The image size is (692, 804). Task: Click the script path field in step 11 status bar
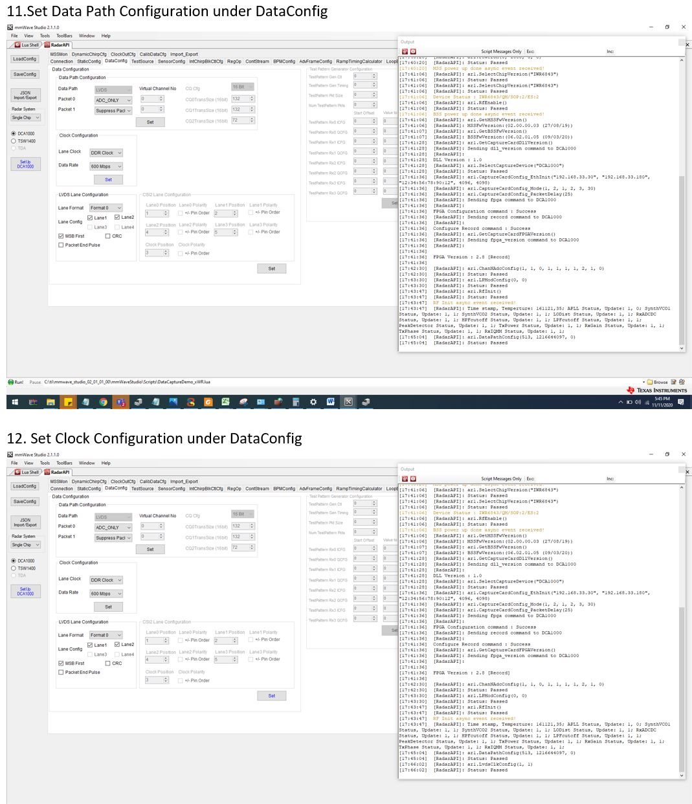click(128, 382)
